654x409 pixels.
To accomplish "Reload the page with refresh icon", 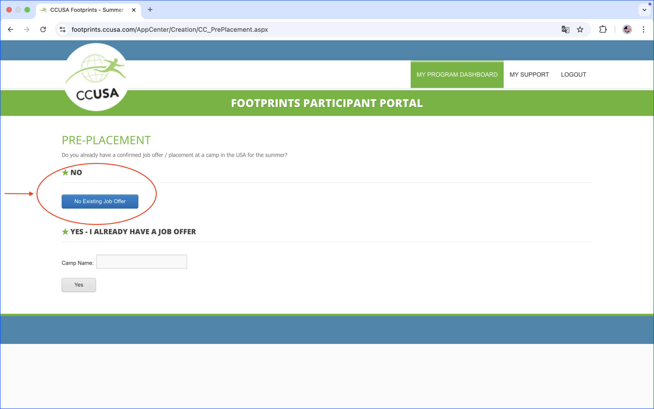I will point(43,29).
